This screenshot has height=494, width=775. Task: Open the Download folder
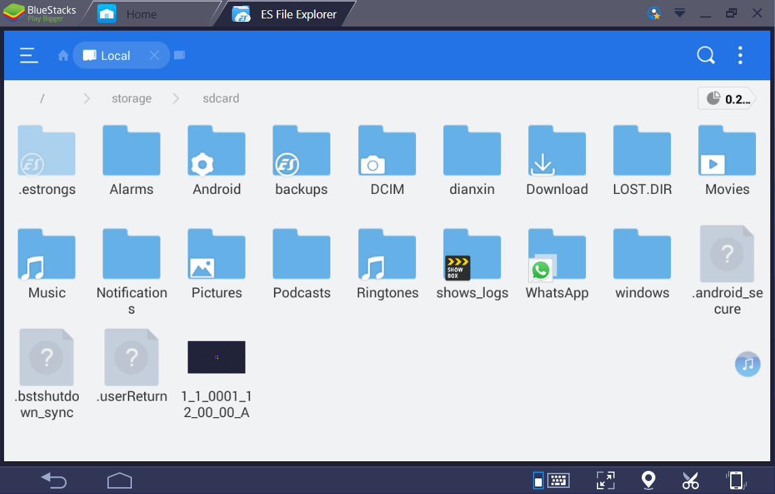(x=557, y=161)
